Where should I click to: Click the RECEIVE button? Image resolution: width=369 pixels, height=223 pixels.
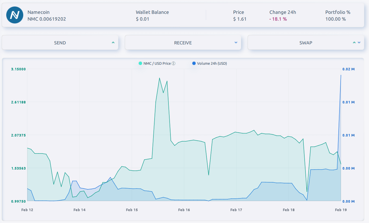coord(183,42)
